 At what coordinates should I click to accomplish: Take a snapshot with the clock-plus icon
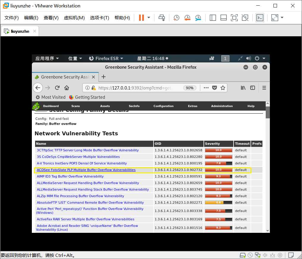176,18
